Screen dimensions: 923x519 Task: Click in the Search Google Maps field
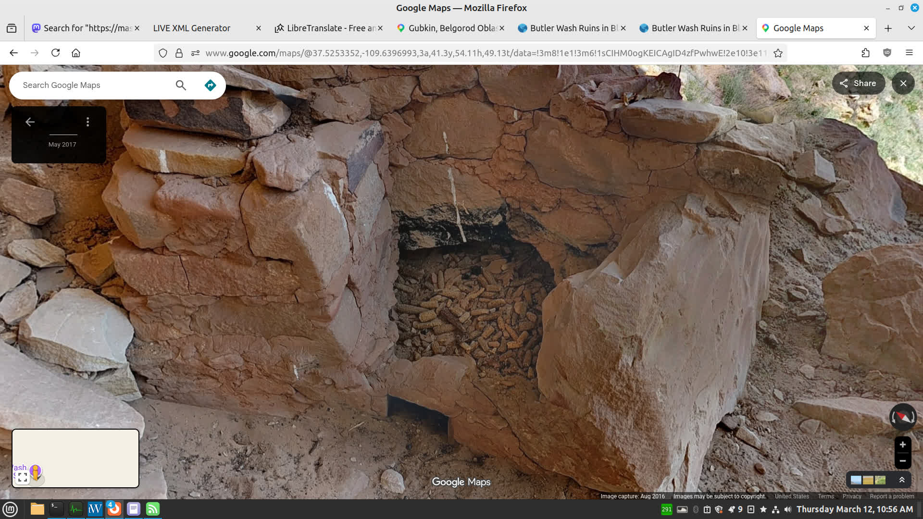point(91,85)
